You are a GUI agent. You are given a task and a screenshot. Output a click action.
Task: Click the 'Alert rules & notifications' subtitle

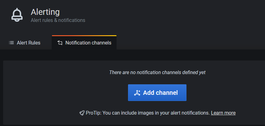[58, 20]
